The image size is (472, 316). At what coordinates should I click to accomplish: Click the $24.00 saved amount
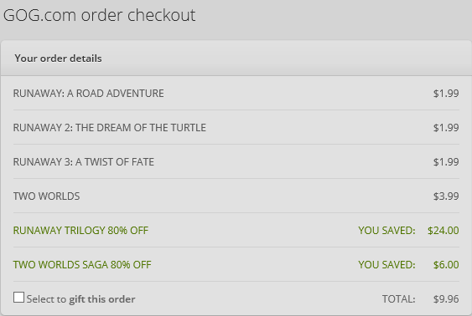[443, 230]
